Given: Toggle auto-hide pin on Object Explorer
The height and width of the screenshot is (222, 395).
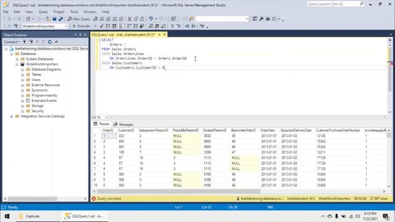Looking at the screenshot, I should [80, 35].
